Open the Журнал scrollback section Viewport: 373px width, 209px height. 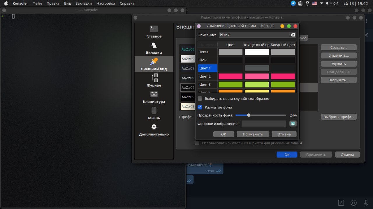[x=154, y=81]
